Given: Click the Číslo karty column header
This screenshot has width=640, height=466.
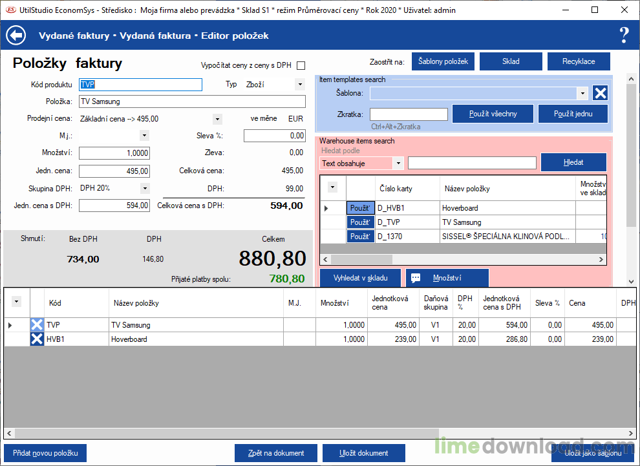Looking at the screenshot, I should tap(407, 189).
